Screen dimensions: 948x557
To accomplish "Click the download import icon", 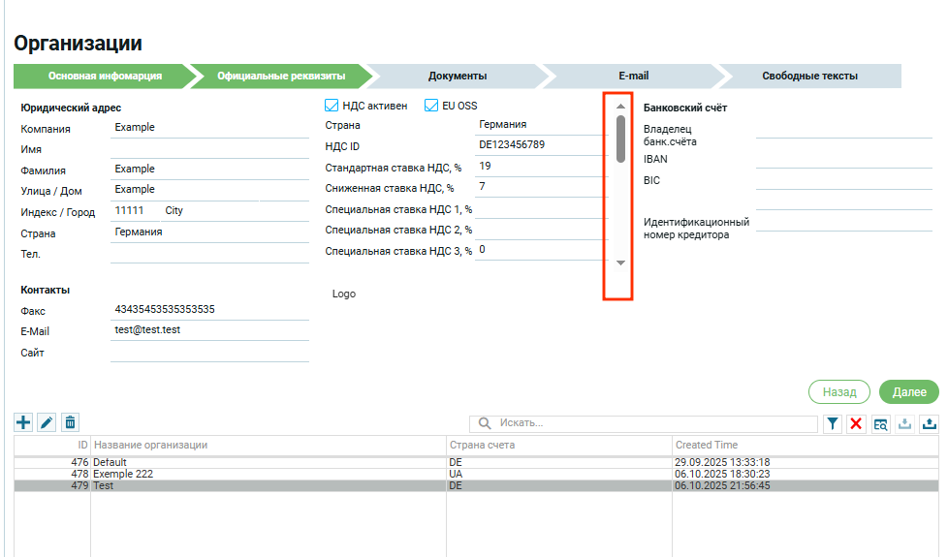I will tap(905, 424).
